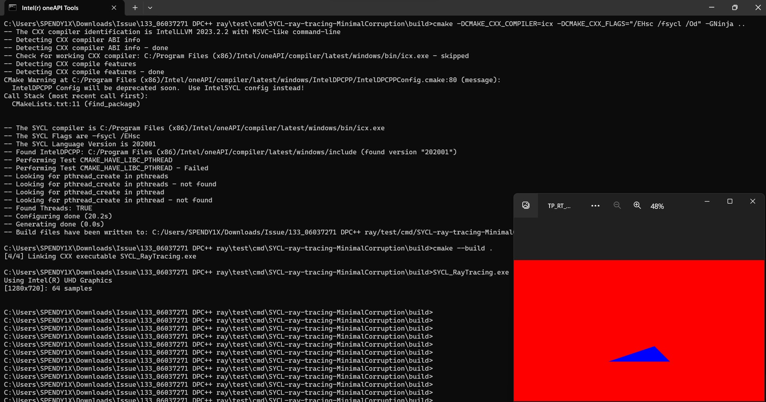Minimize the terminal window
The image size is (766, 402).
point(711,7)
